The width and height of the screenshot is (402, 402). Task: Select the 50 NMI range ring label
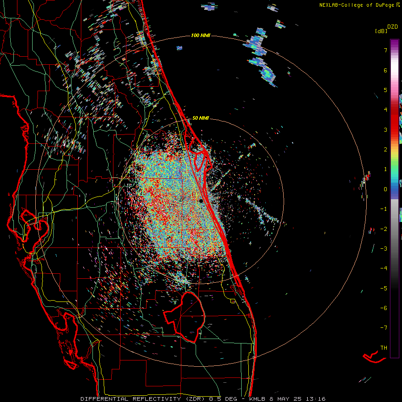(201, 118)
